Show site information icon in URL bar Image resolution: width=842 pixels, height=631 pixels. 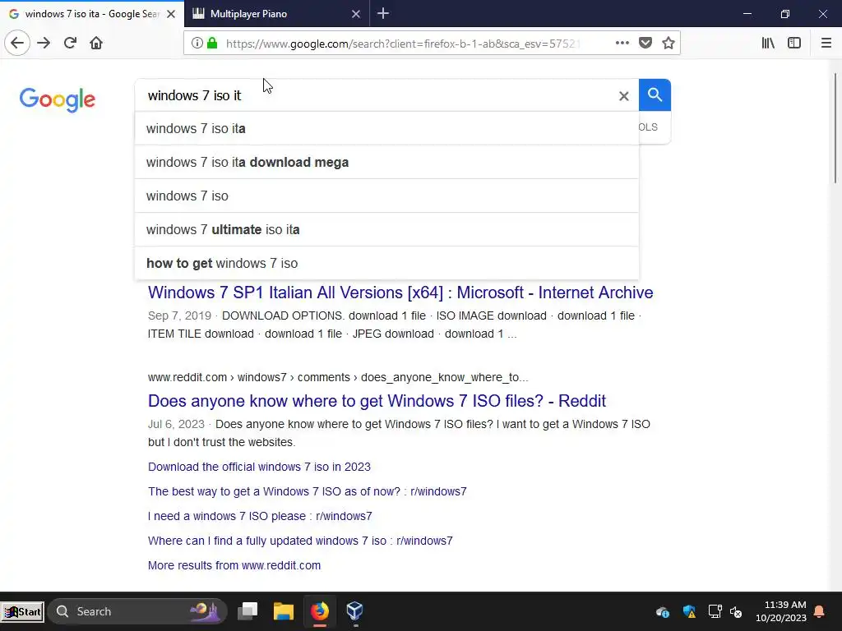[x=197, y=43]
